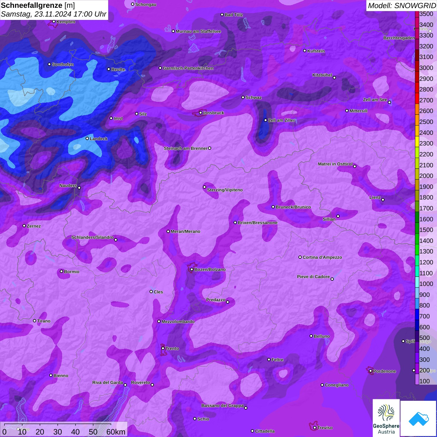Click the Treviso marker dot
Viewport: 437px width, 437px height.
(315, 428)
